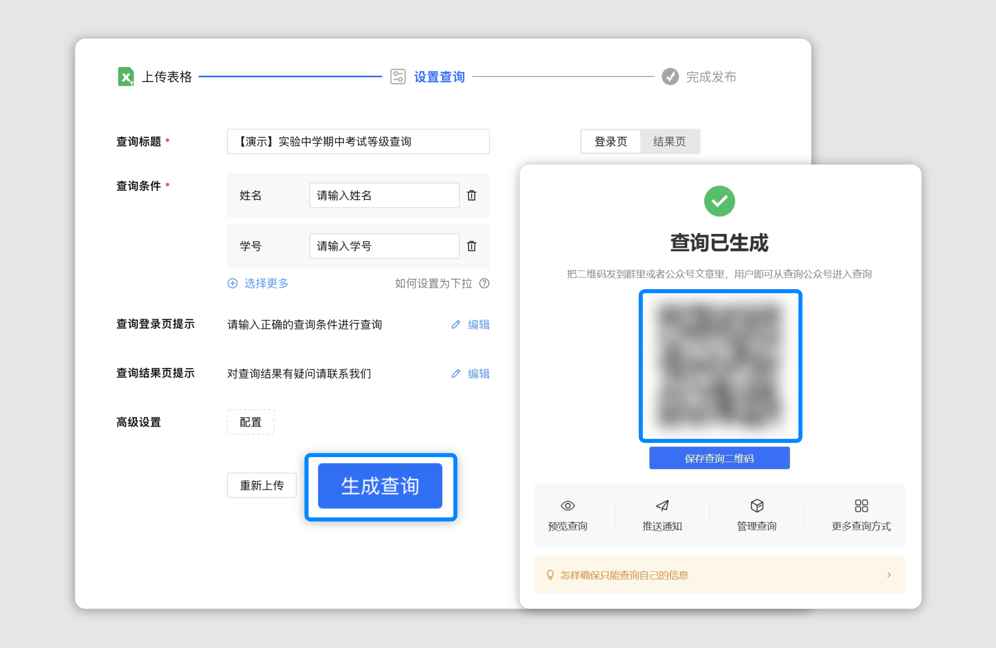Image resolution: width=996 pixels, height=648 pixels.
Task: Click the 更多查询方式 label
Action: point(861,526)
